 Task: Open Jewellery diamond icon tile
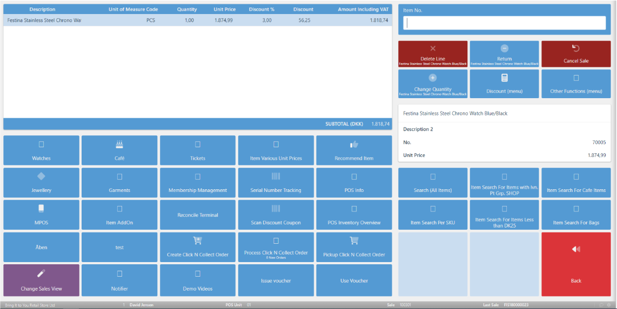[41, 176]
